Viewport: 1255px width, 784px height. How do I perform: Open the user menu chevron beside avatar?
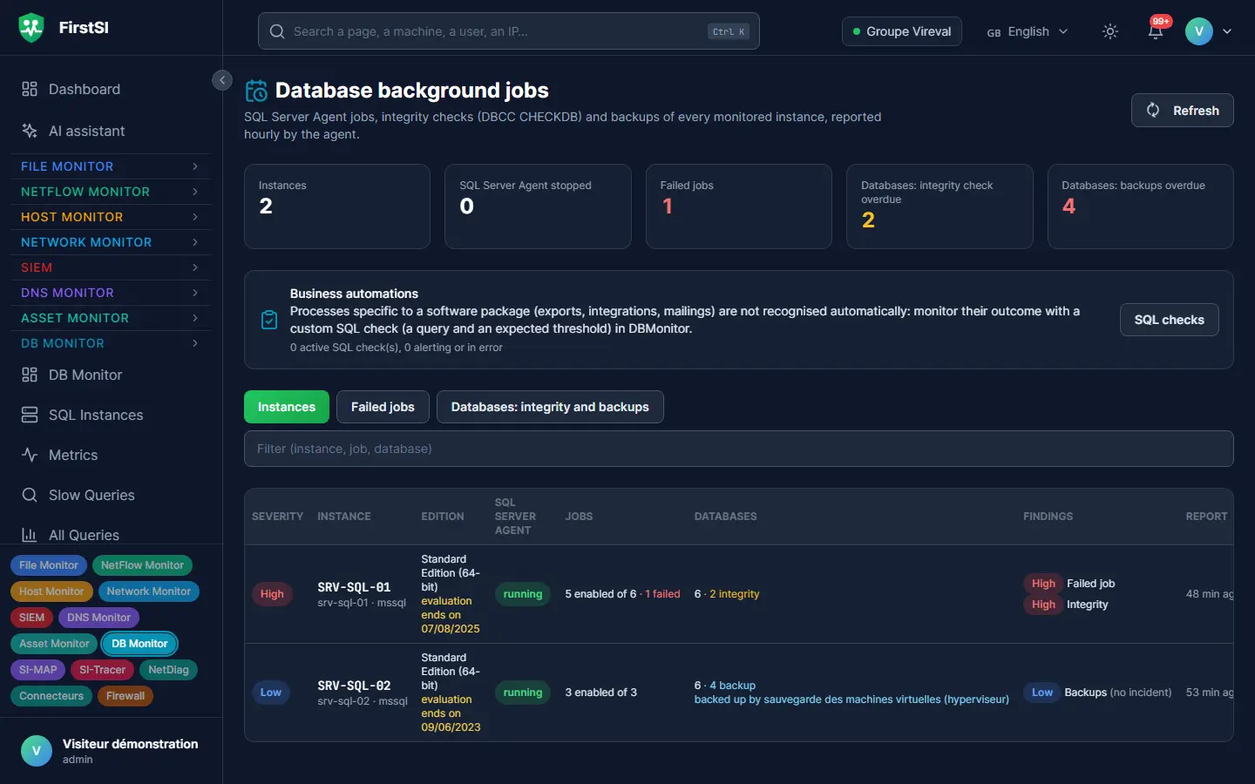point(1227,31)
